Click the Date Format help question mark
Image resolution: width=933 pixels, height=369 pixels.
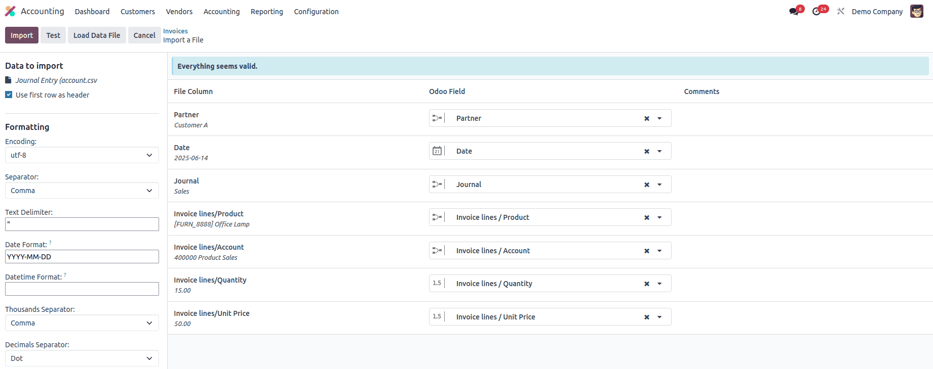click(50, 243)
